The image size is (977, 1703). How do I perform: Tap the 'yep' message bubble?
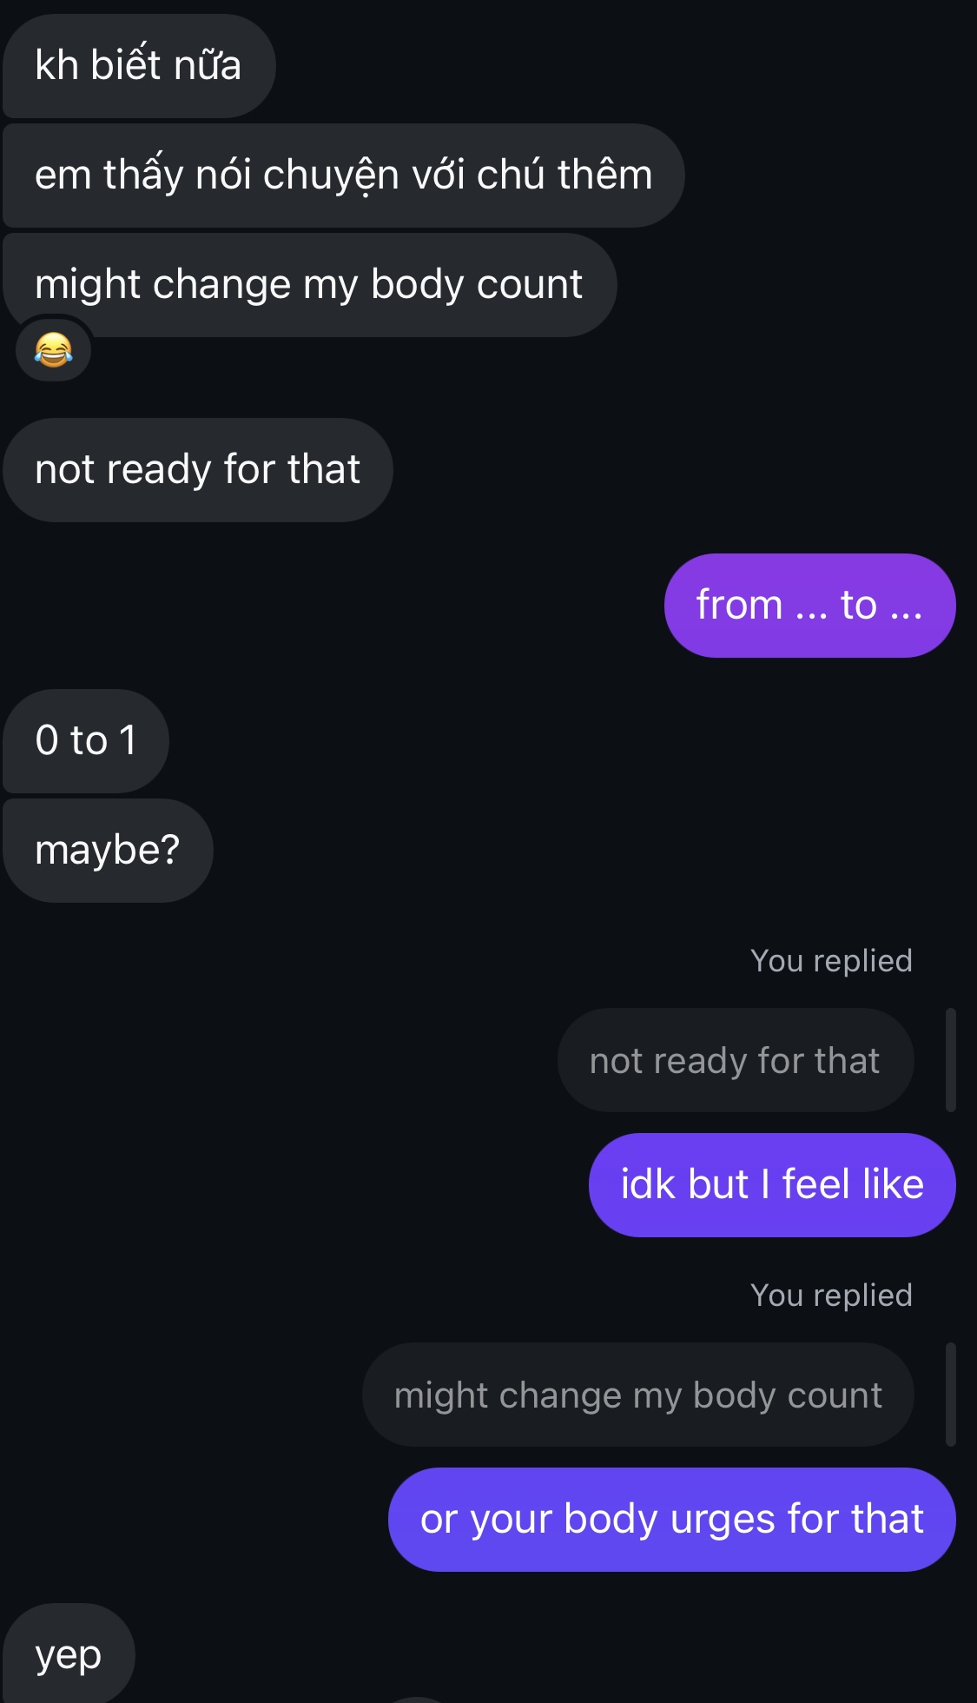(x=69, y=1653)
